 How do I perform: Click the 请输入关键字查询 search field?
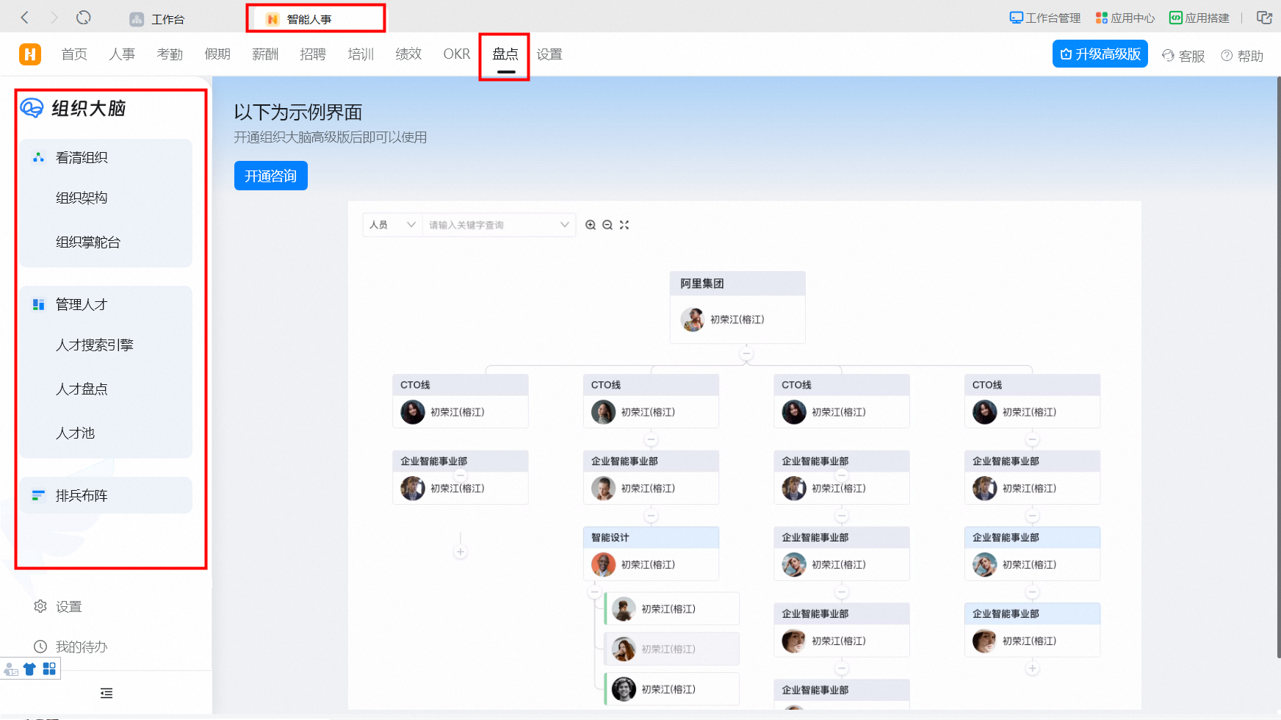[x=499, y=225]
